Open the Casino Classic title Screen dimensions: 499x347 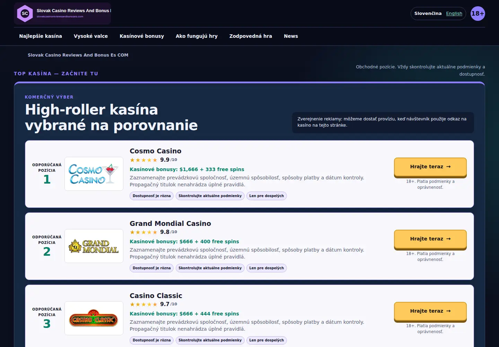pos(156,296)
